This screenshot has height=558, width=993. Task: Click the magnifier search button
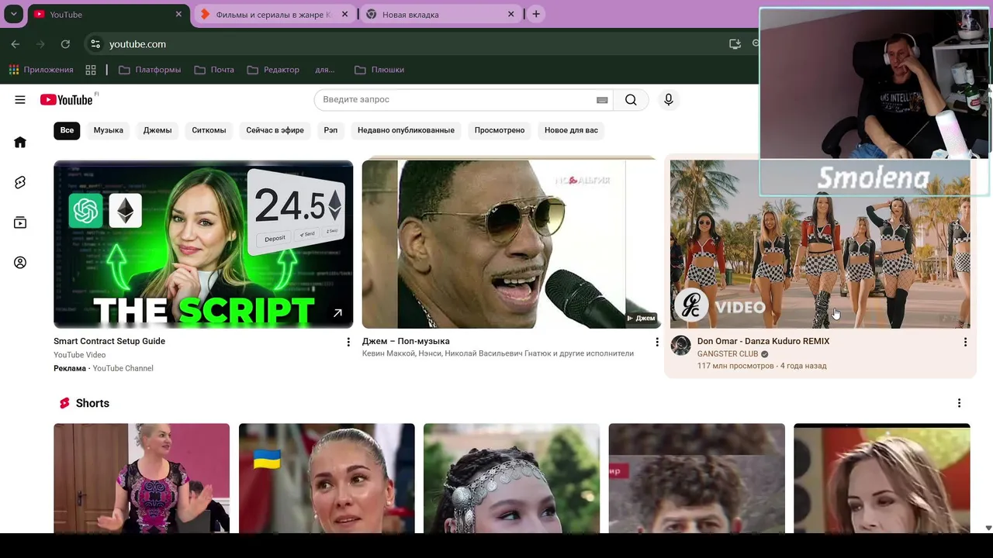pyautogui.click(x=631, y=99)
